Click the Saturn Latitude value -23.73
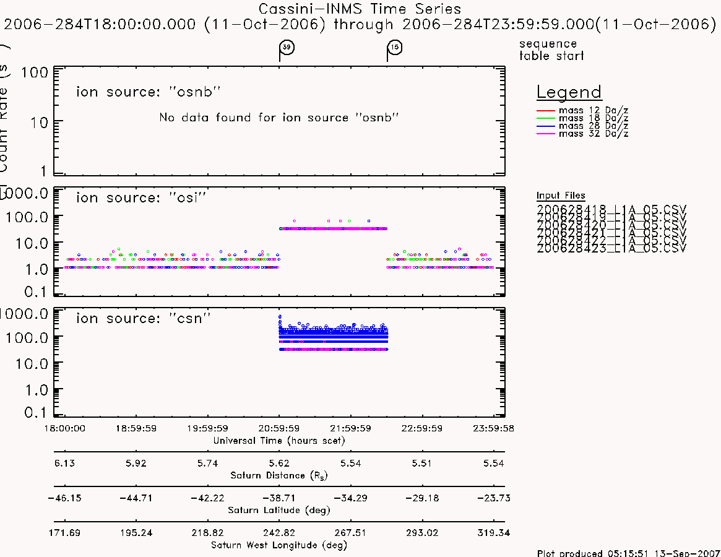 coord(494,498)
